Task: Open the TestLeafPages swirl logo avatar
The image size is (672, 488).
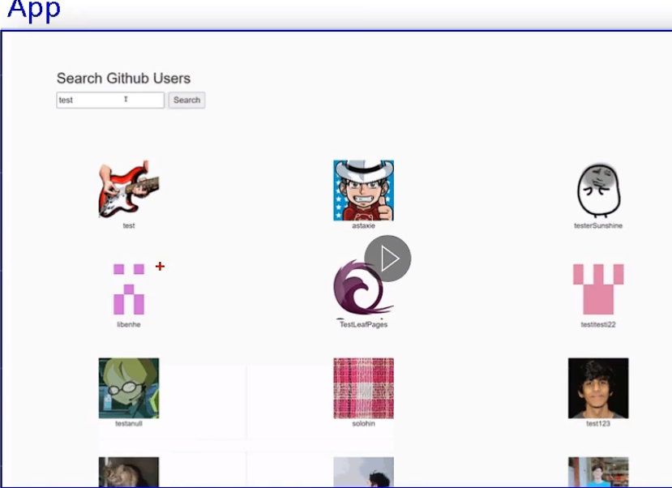Action: [x=363, y=289]
